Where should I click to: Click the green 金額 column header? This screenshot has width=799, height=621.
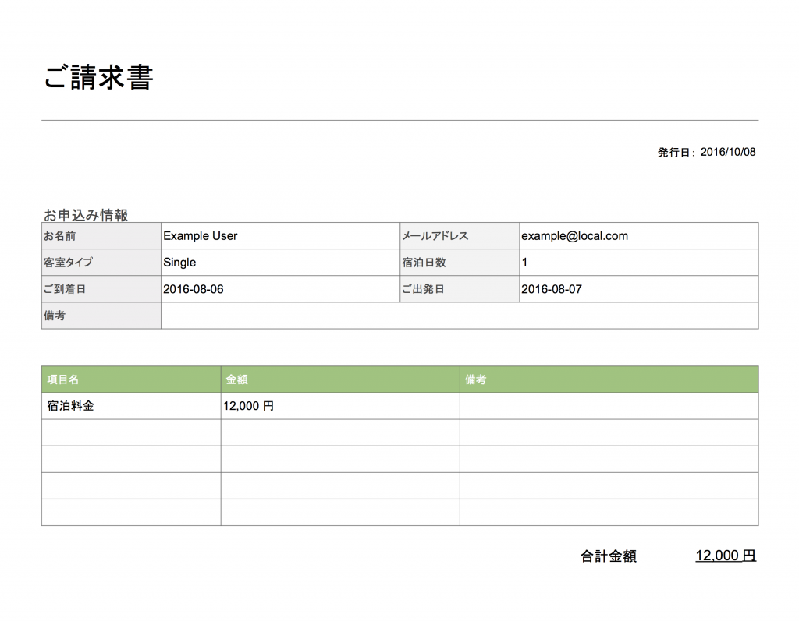click(x=236, y=379)
